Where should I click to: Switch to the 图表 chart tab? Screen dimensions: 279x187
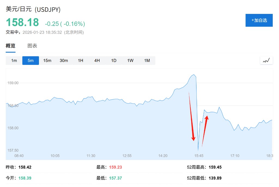[32, 46]
